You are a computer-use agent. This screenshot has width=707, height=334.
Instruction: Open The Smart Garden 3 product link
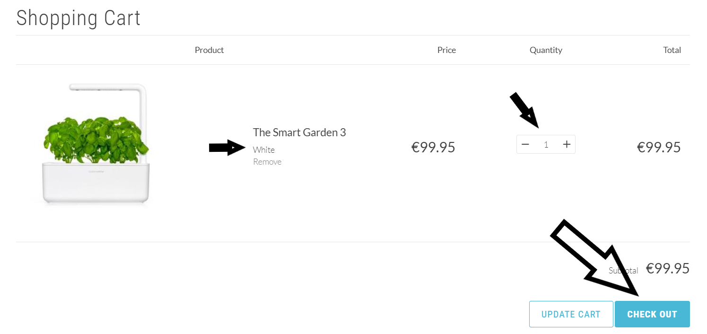[x=299, y=132]
